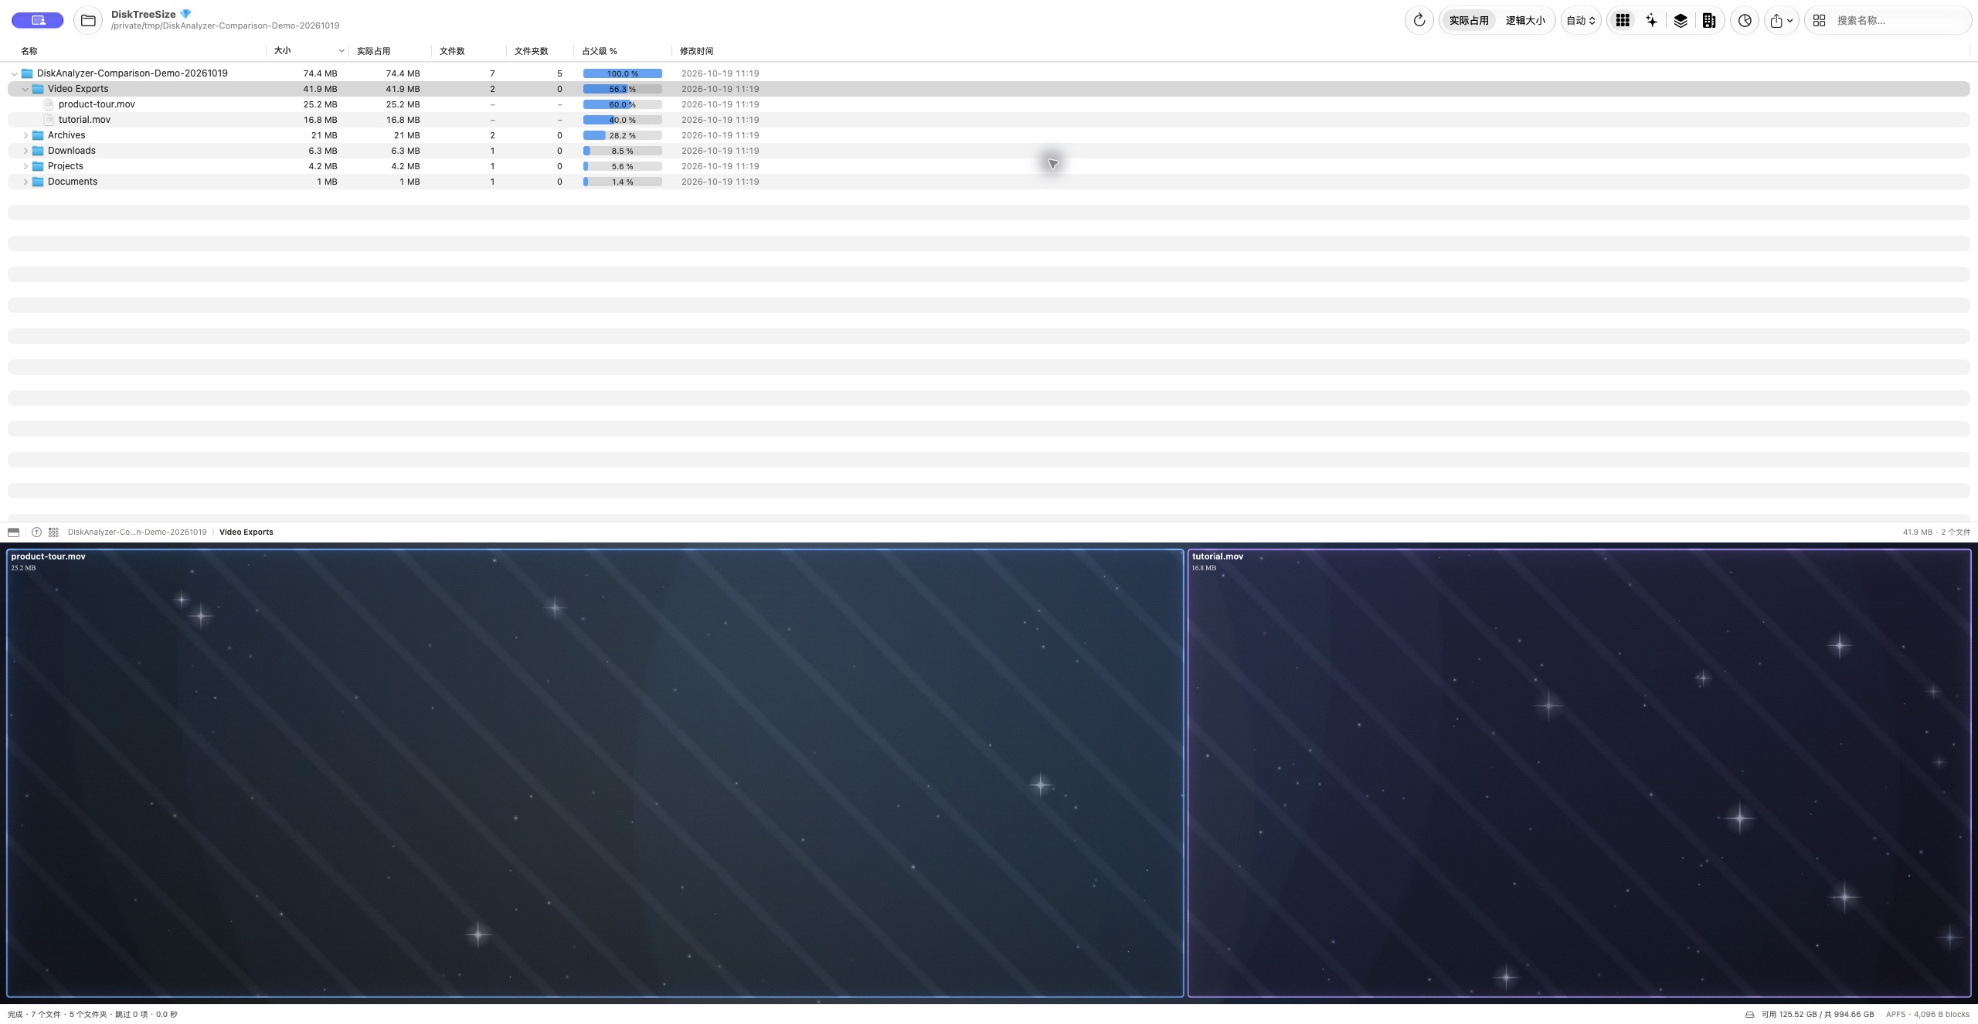This screenshot has height=1024, width=1978.
Task: Expand the Projects folder
Action: pyautogui.click(x=25, y=166)
